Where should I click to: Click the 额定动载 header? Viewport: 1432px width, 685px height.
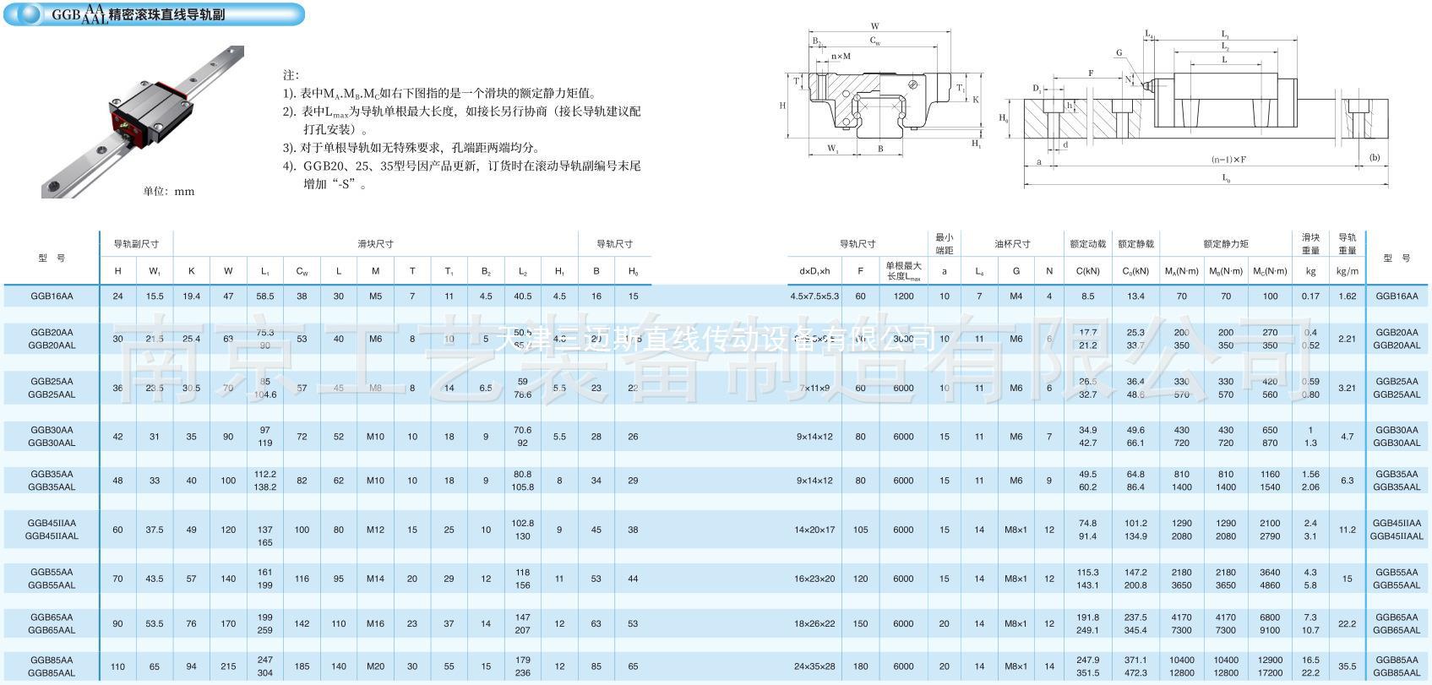pyautogui.click(x=1087, y=244)
